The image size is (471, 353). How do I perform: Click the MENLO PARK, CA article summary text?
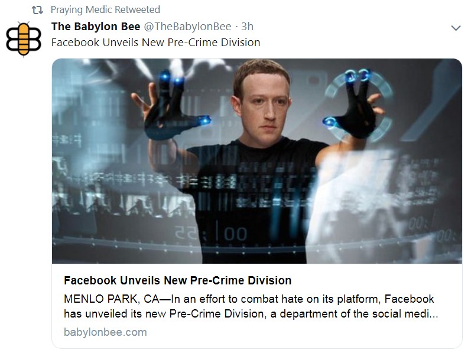point(251,306)
